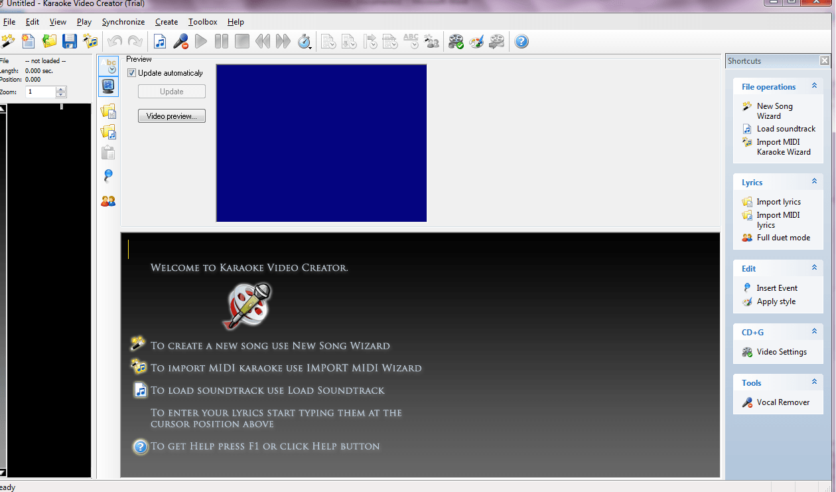Launch the New Song Wizard toolbar icon
Screen dimensions: 836x492
tap(9, 41)
